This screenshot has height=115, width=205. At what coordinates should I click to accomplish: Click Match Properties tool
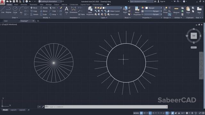137,11
